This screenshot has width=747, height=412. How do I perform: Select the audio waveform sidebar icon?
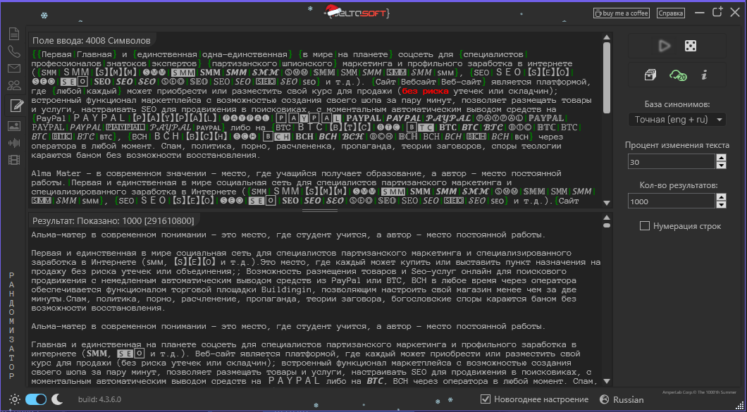(13, 142)
